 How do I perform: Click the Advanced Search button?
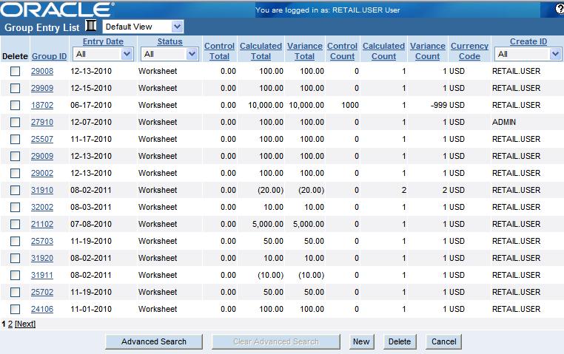click(x=154, y=341)
